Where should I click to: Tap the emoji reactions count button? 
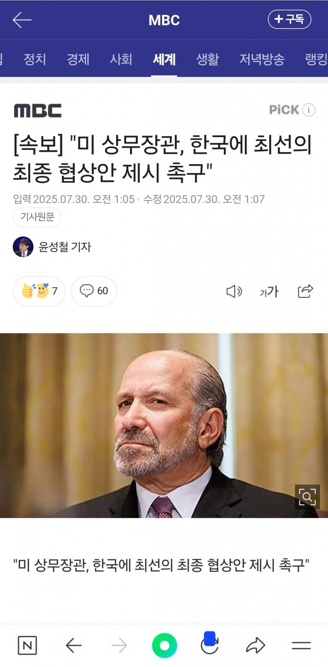(x=39, y=291)
